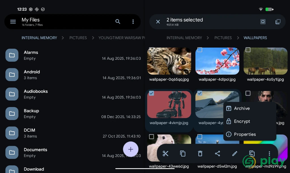Open the Android folder icon
The image size is (290, 173).
tap(12, 74)
